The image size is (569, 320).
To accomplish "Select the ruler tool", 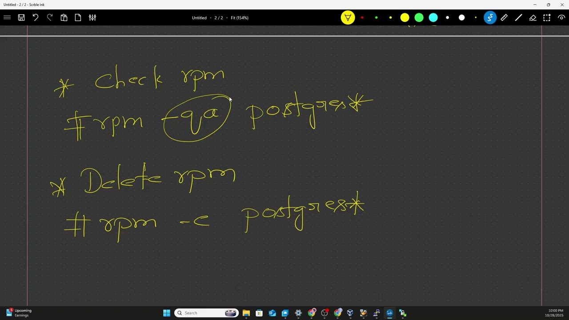I will coord(504,18).
